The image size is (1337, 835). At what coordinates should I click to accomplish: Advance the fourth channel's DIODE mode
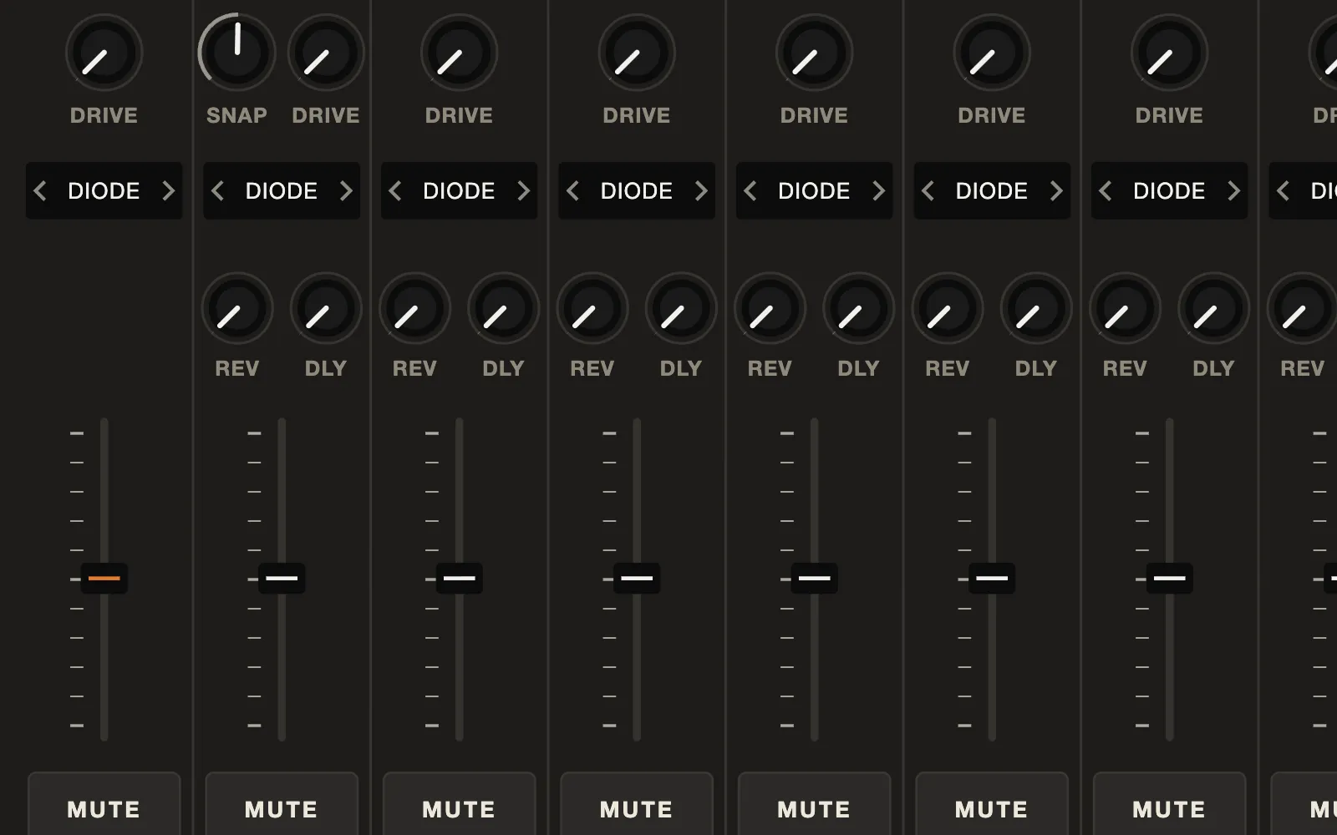(x=701, y=191)
